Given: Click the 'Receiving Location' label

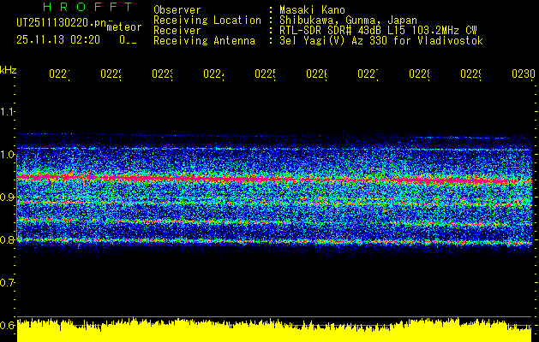Looking at the screenshot, I should click(207, 21).
